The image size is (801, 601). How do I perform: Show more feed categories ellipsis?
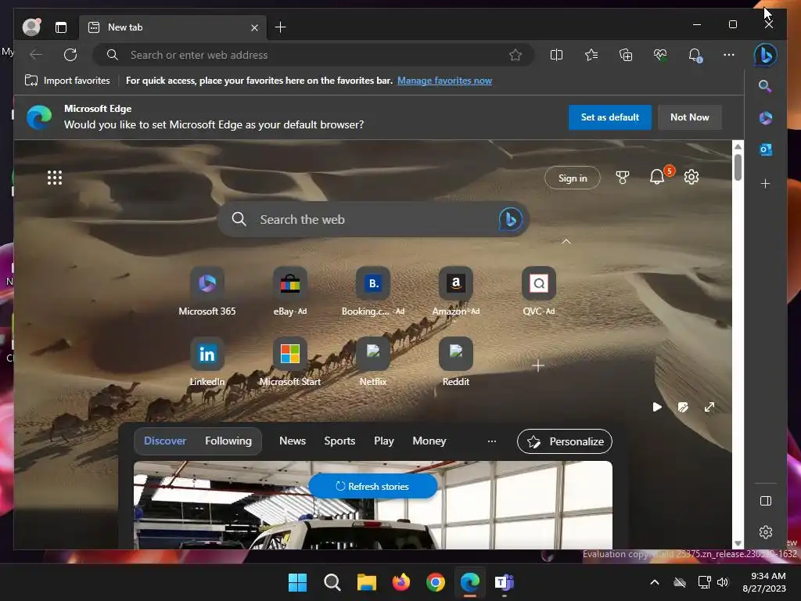pyautogui.click(x=491, y=441)
